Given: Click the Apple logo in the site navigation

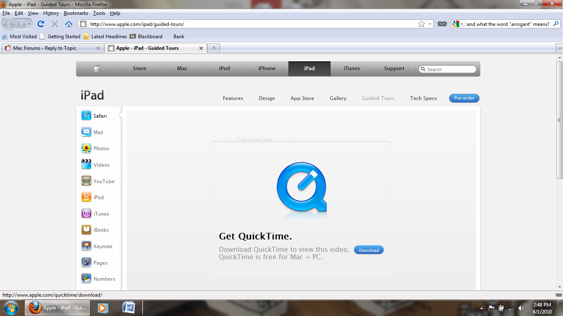Looking at the screenshot, I should (97, 69).
